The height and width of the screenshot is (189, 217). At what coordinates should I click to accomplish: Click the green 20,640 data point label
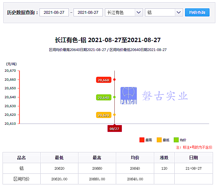pyautogui.click(x=104, y=97)
